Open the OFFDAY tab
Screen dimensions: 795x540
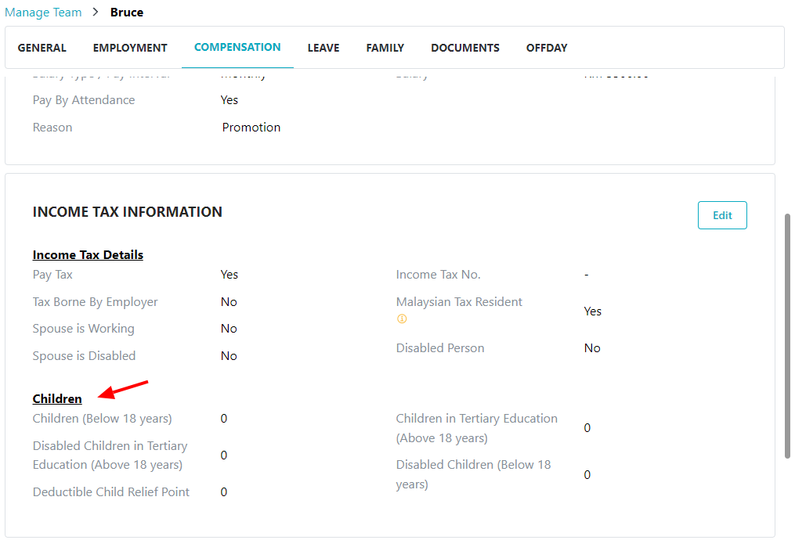547,48
